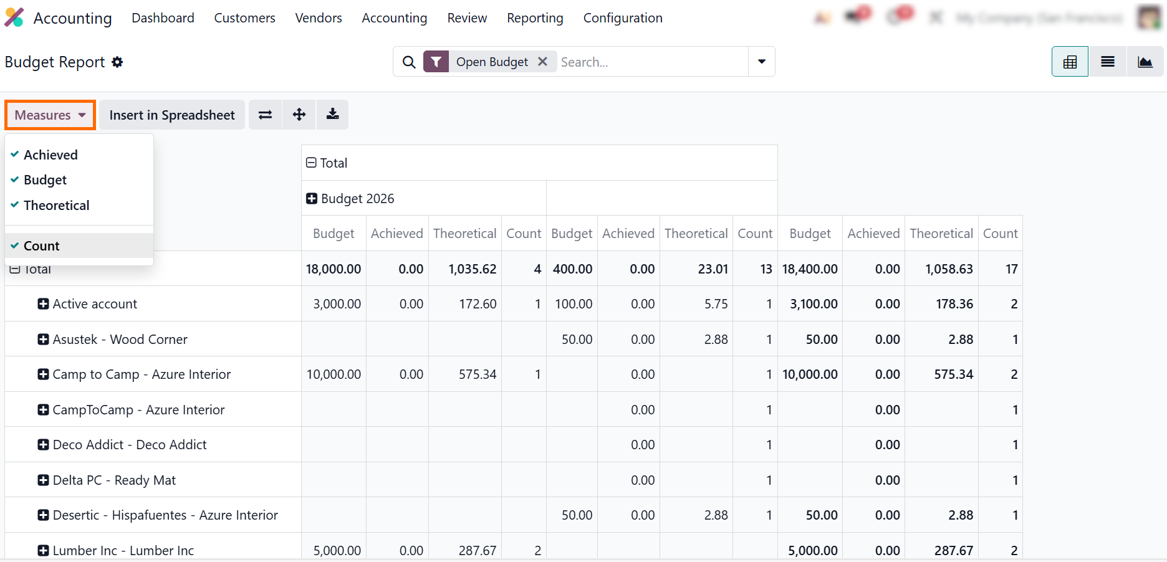Open the Reporting menu
This screenshot has height=562, width=1167.
[534, 18]
